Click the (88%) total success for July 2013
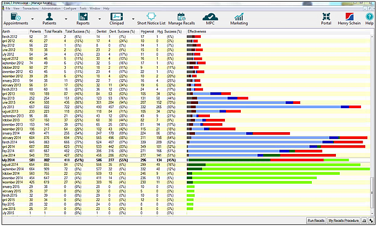The height and width of the screenshot is (226, 376). [x=79, y=107]
